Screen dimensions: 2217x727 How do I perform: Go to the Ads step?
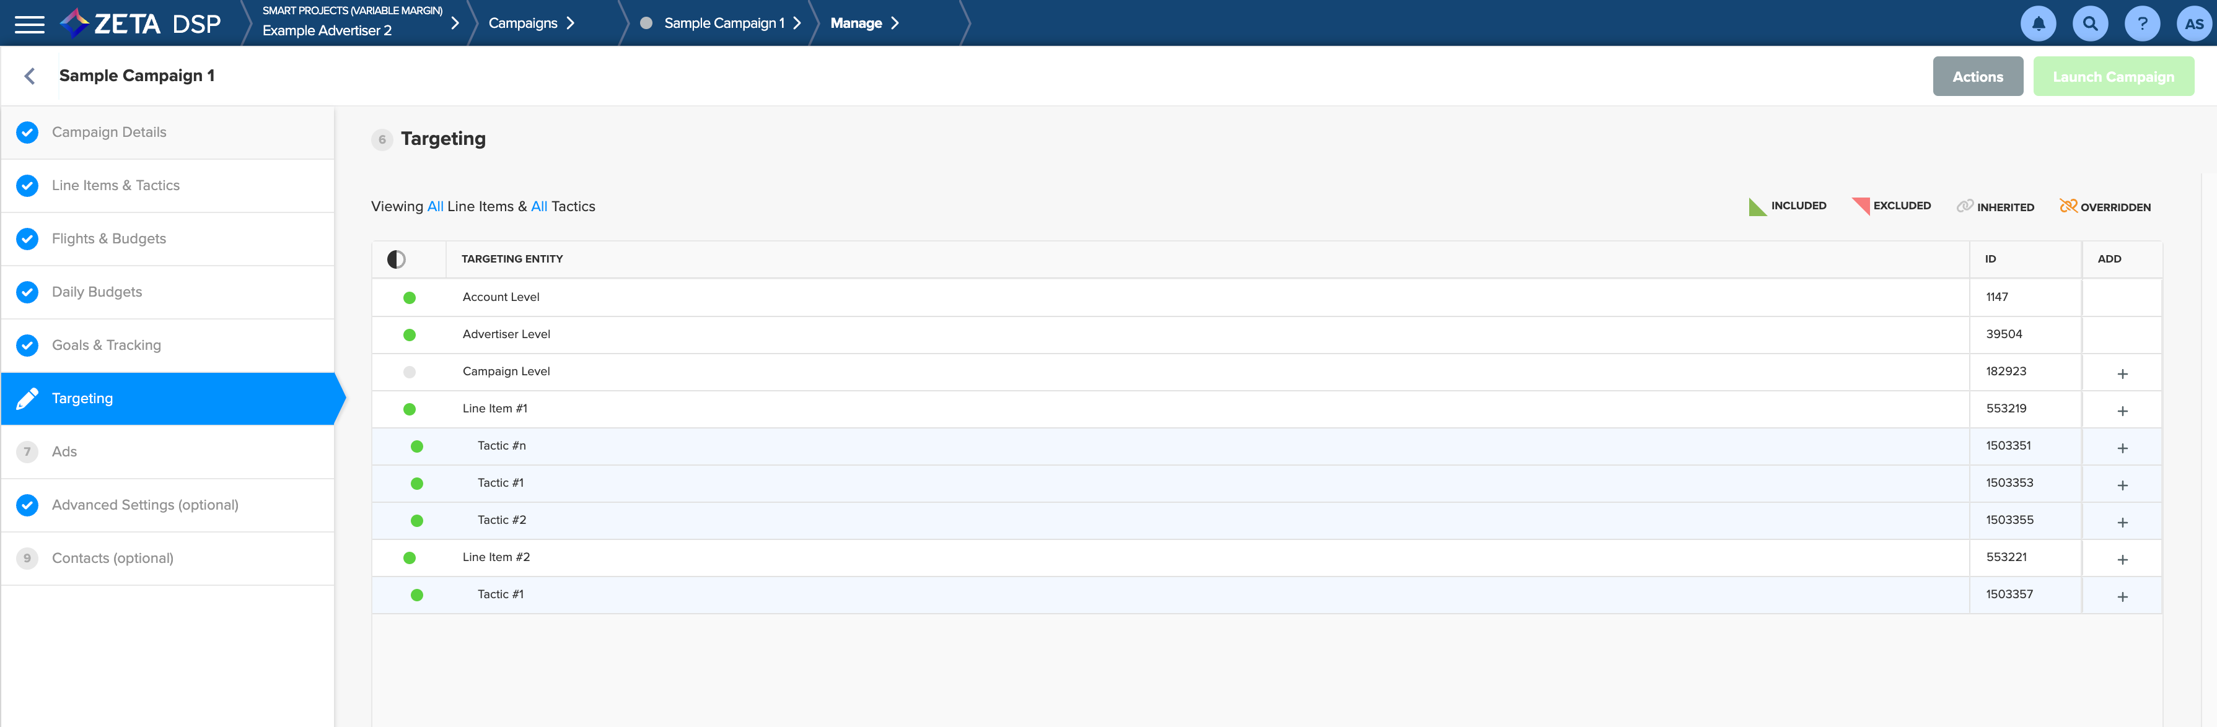pyautogui.click(x=64, y=451)
